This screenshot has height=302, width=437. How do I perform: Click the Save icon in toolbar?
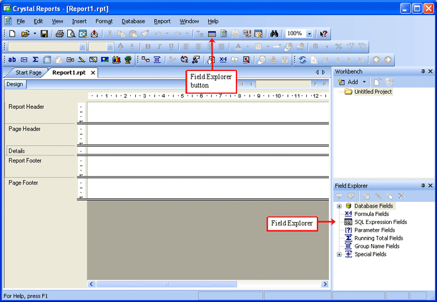click(45, 34)
